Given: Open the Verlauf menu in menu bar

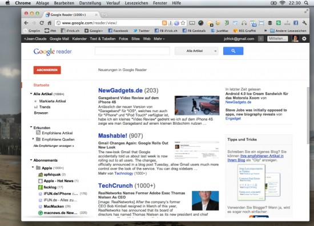Looking at the screenshot, I should (x=113, y=3).
